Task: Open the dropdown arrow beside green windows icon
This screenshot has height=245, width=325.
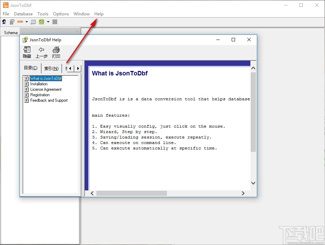Action: point(48,22)
